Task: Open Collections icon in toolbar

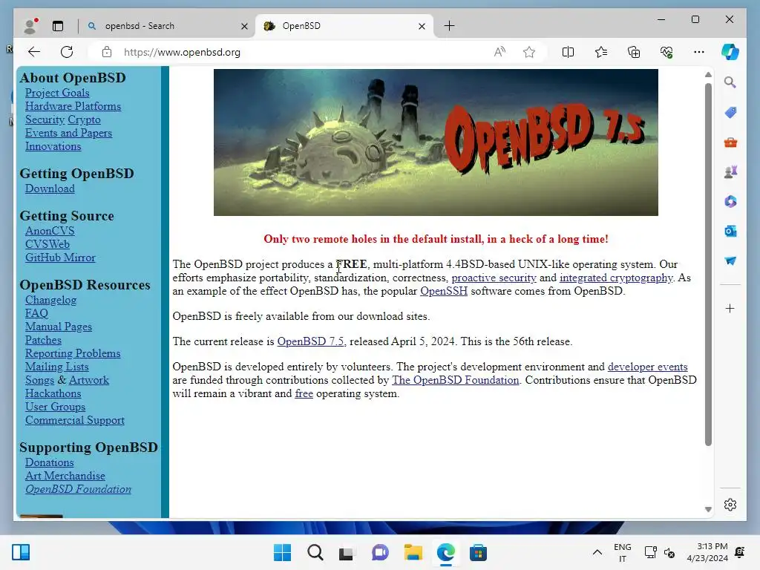Action: [634, 52]
